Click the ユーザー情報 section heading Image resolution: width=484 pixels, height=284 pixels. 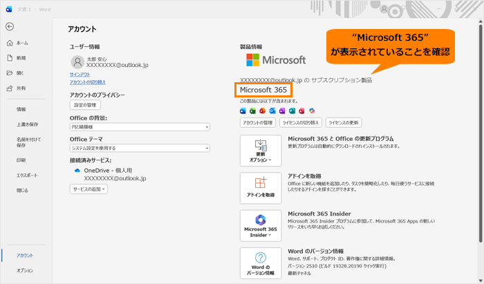[84, 47]
